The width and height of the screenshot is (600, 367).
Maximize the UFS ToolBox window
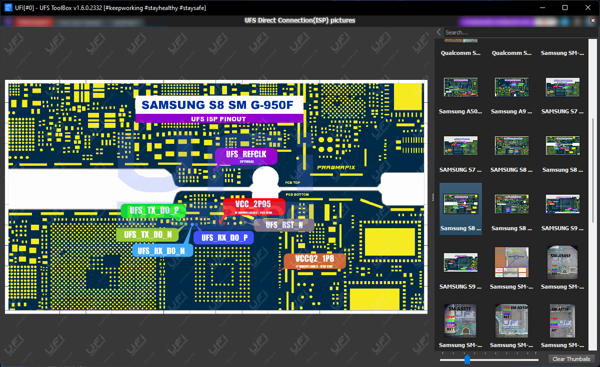pyautogui.click(x=565, y=7)
